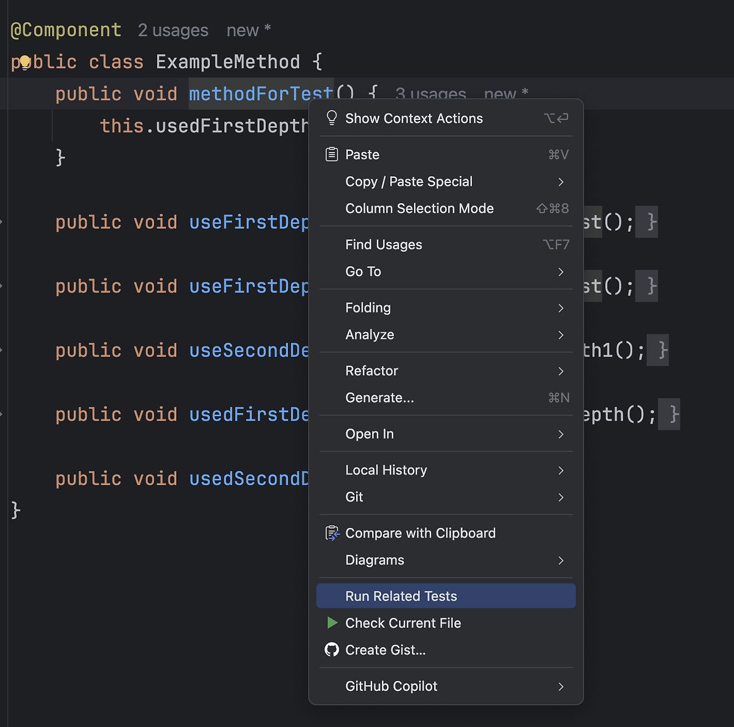Open the Analyze submenu

[x=446, y=335]
